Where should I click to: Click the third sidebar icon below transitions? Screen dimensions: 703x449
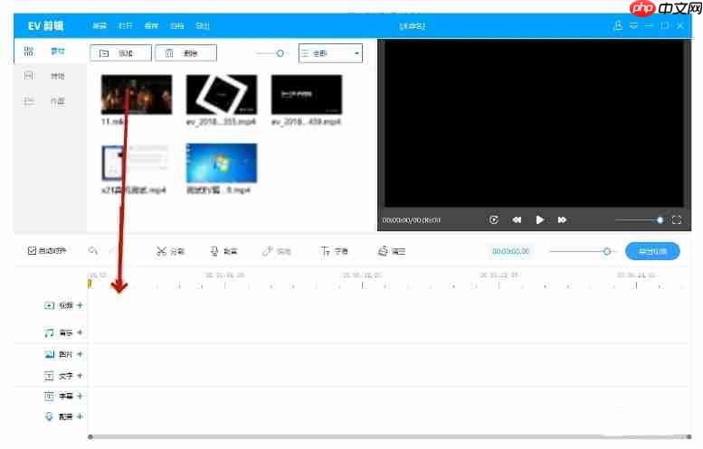pyautogui.click(x=29, y=101)
